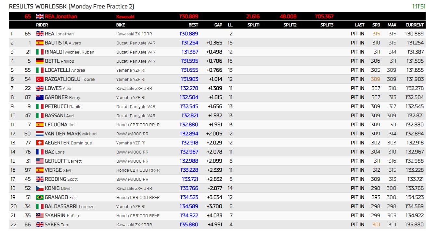The height and width of the screenshot is (234, 437).
Task: Click the British flag beside SYKES Tom
Action: pos(40,224)
